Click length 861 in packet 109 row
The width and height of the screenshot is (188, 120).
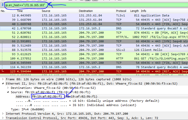[x=137, y=58]
